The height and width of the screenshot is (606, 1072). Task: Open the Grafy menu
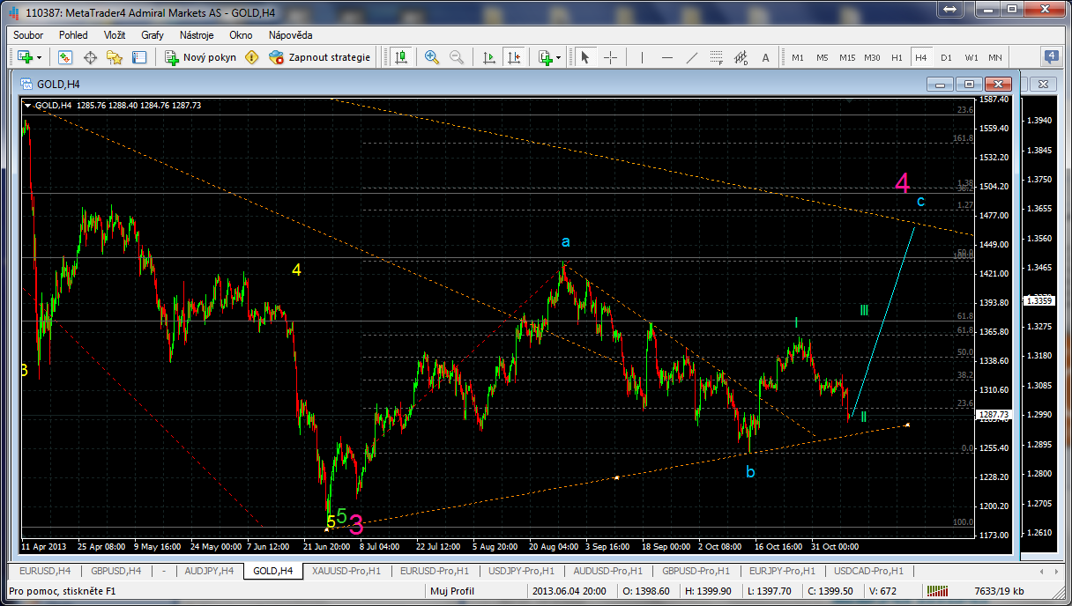coord(153,35)
